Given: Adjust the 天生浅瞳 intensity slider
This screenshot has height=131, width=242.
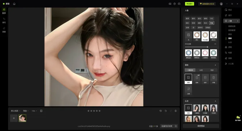Looking at the screenshot, I should click(x=201, y=47).
